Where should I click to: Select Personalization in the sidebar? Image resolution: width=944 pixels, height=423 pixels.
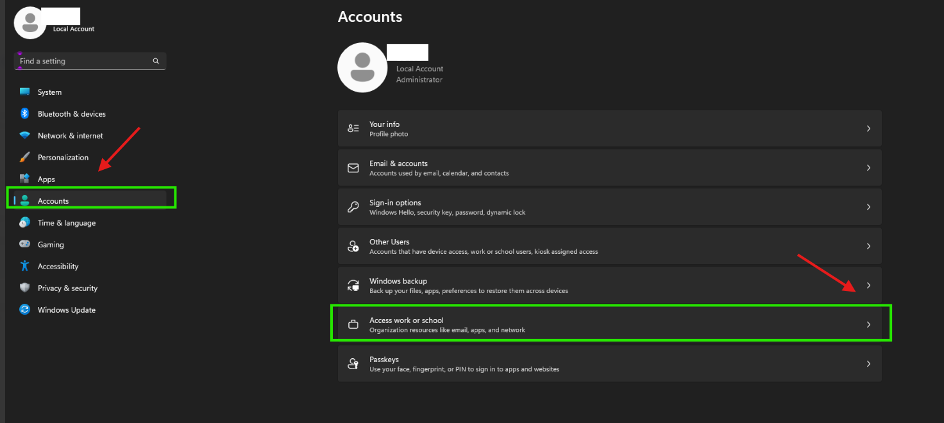[63, 158]
